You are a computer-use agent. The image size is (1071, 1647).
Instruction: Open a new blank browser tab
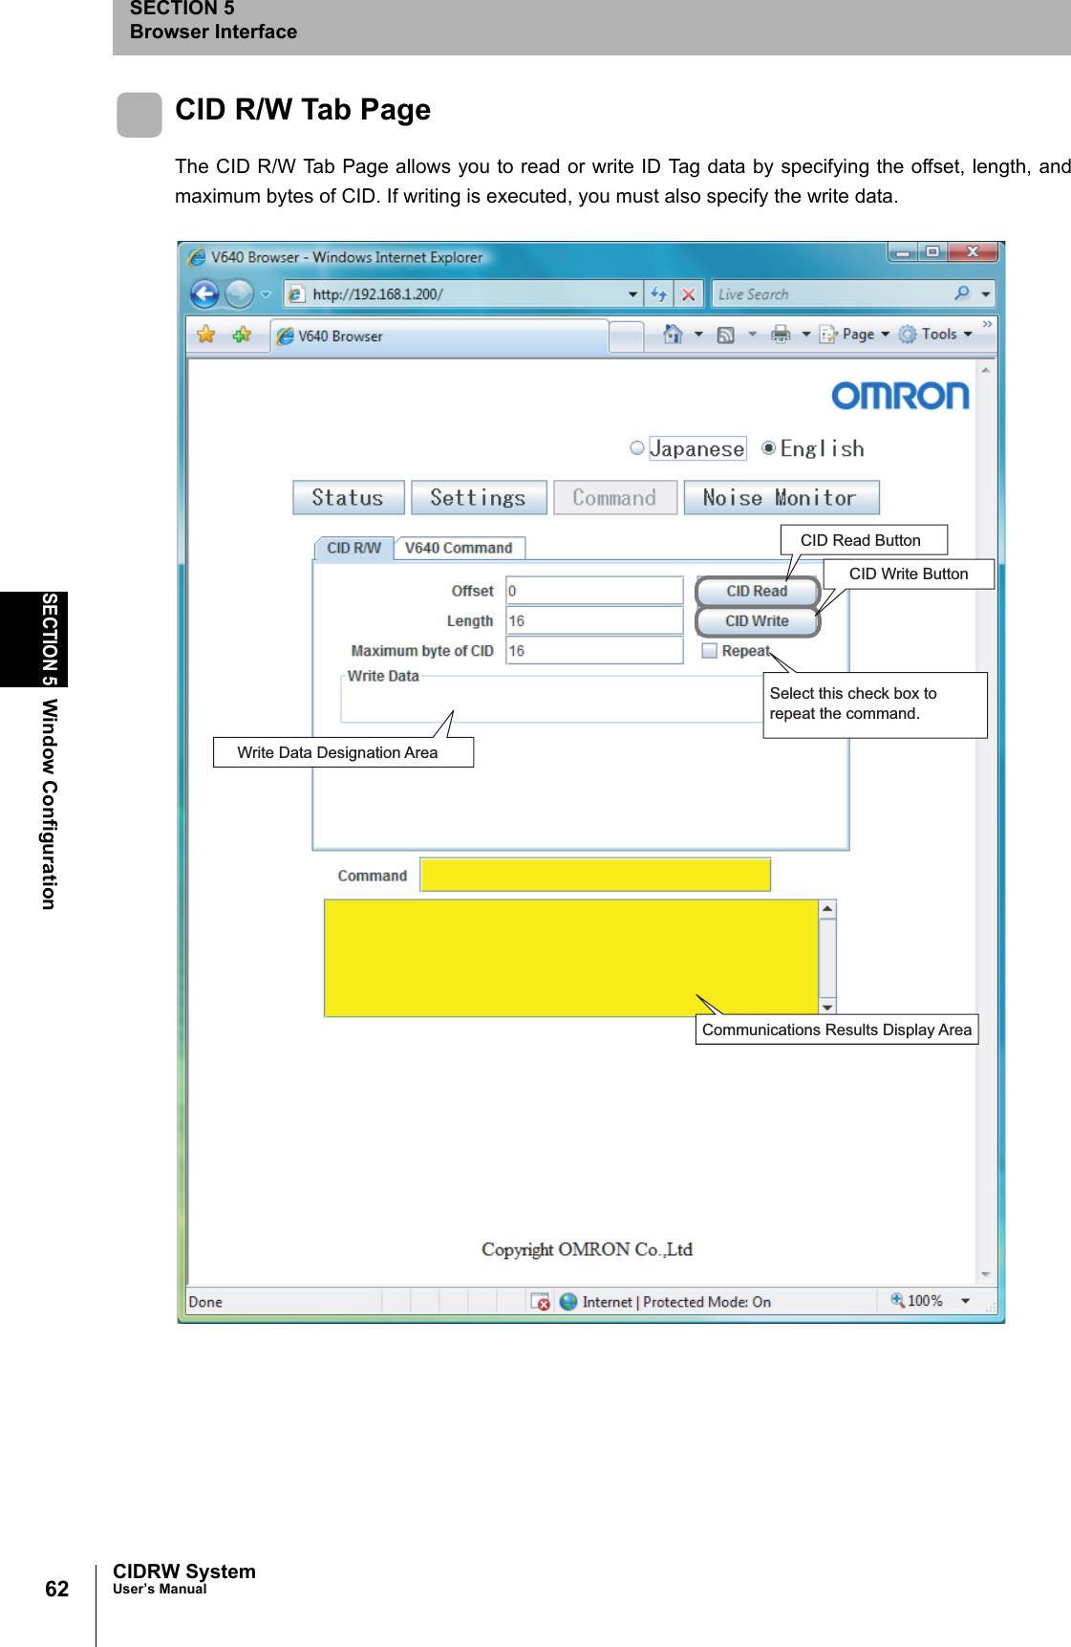(626, 336)
